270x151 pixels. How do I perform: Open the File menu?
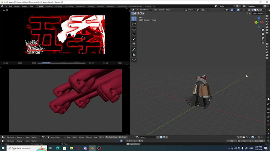tap(6, 6)
